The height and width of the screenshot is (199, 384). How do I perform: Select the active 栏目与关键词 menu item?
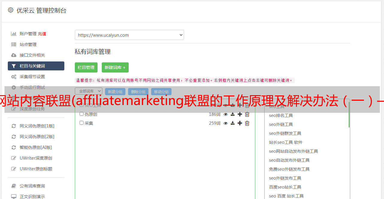(x=36, y=66)
